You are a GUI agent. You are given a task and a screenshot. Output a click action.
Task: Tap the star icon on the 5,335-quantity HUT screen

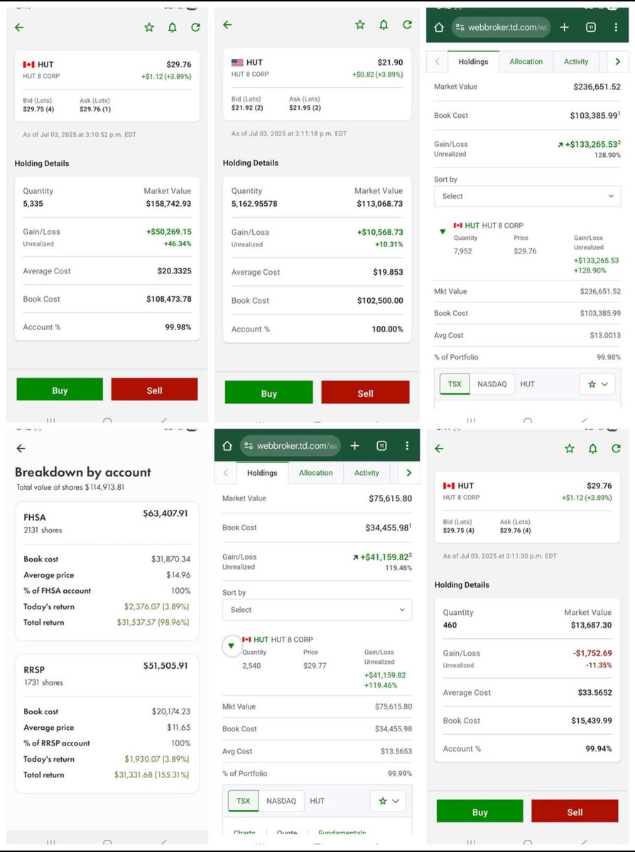[x=149, y=28]
